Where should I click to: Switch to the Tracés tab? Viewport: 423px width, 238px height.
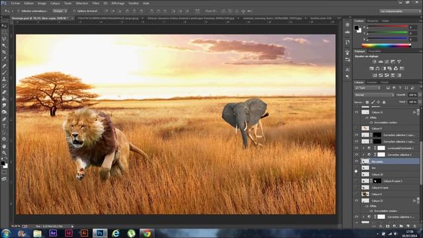pyautogui.click(x=385, y=82)
